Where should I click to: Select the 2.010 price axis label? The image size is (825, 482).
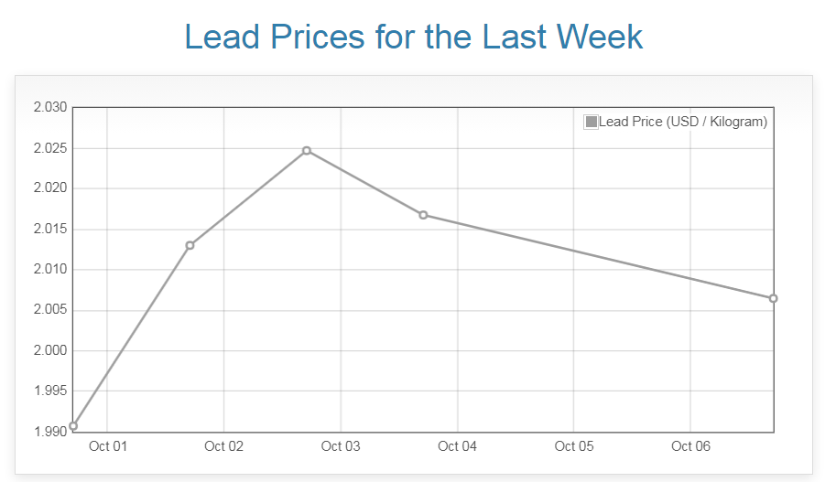50,270
